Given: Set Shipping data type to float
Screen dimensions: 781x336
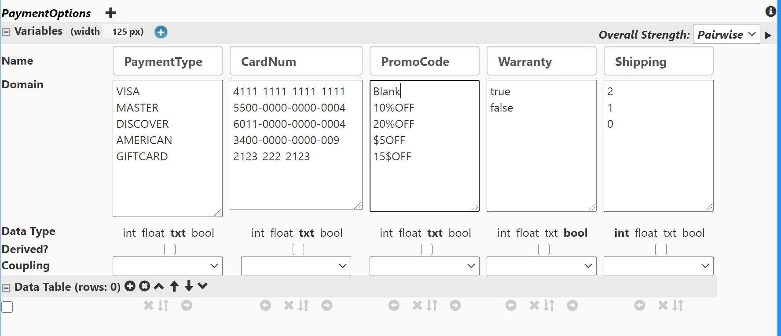Looking at the screenshot, I should pyautogui.click(x=646, y=233).
